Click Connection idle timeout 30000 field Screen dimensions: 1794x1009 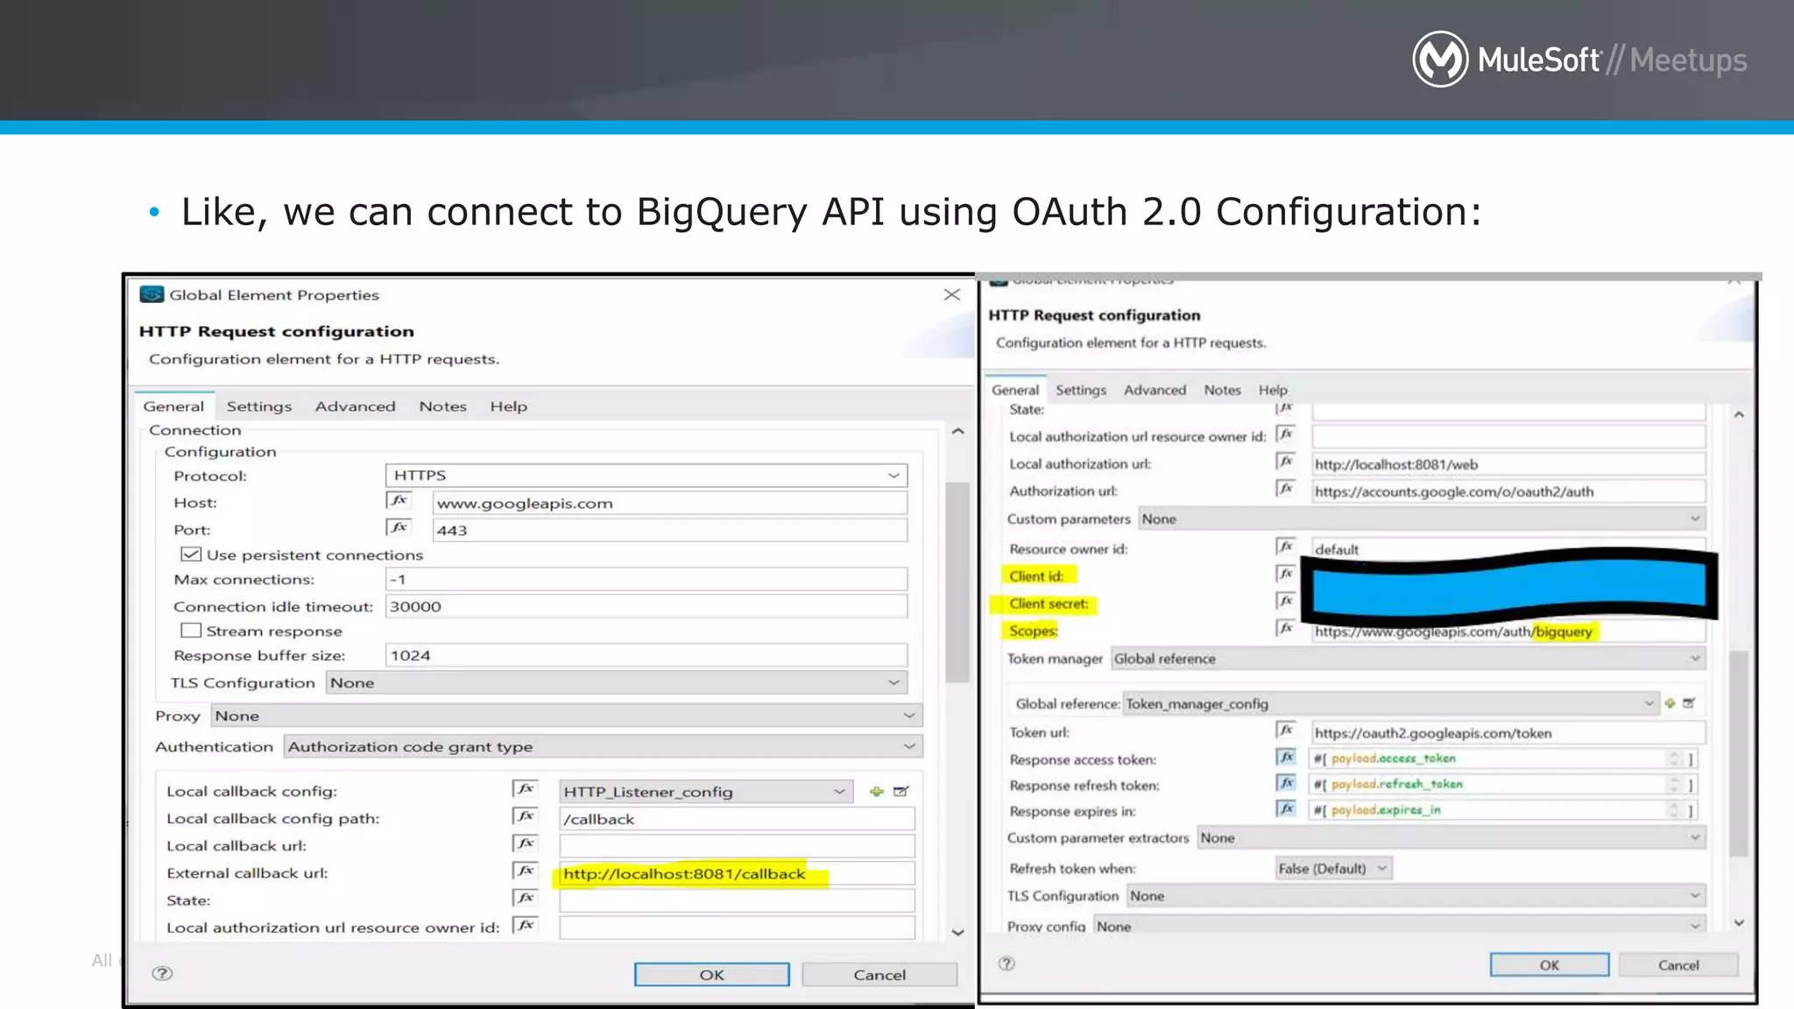point(646,606)
